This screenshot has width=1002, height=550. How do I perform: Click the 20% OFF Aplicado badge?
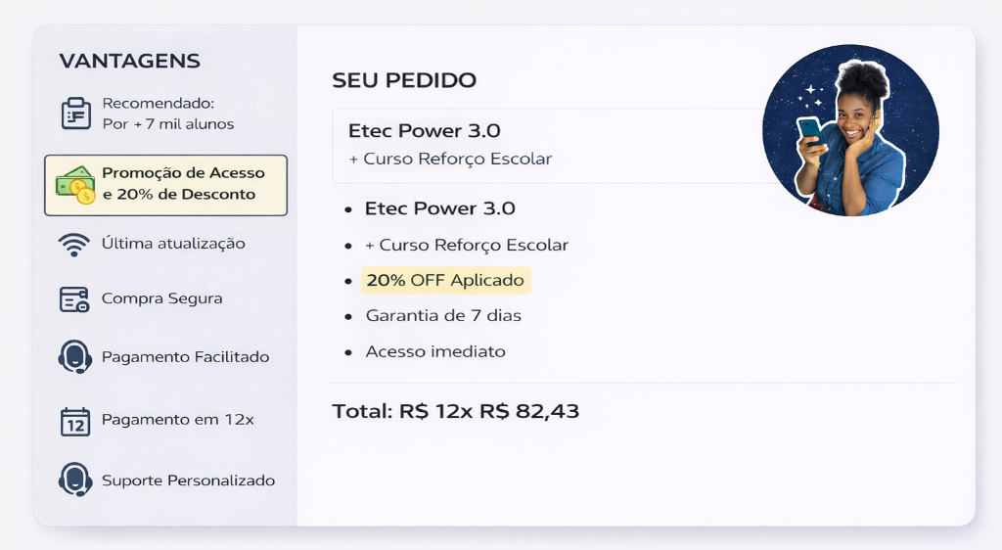point(445,281)
